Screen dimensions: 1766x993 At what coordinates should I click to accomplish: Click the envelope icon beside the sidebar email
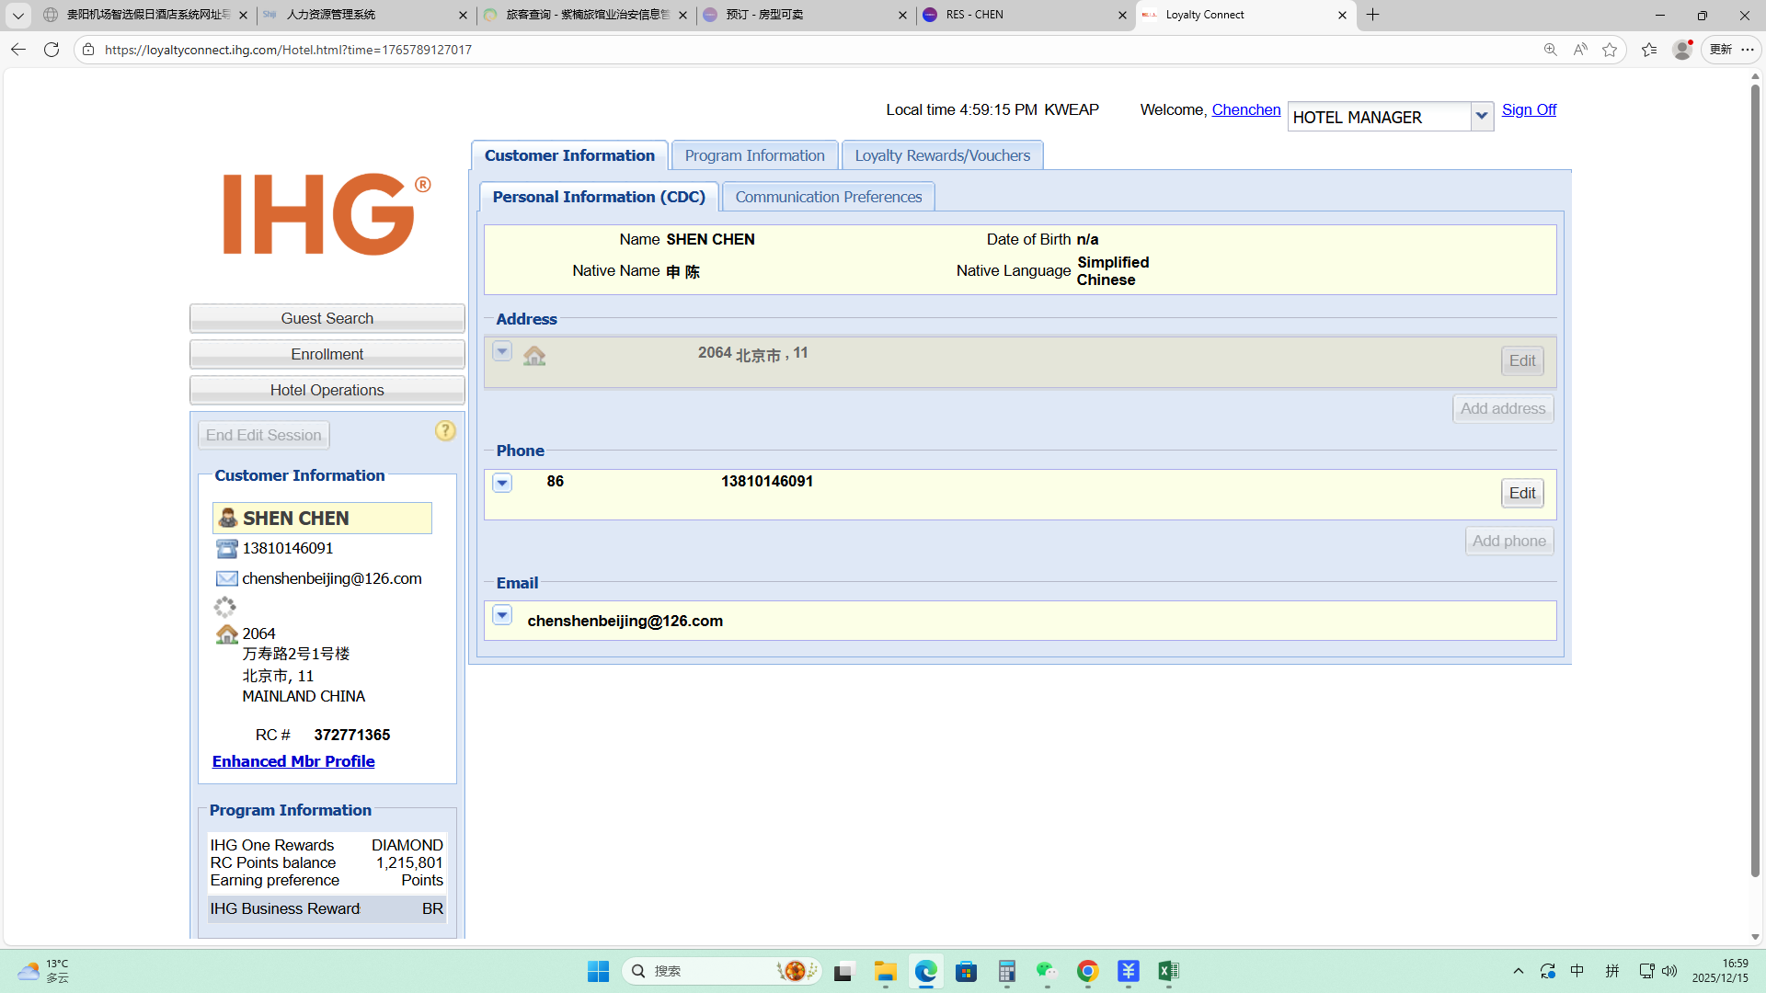click(226, 578)
